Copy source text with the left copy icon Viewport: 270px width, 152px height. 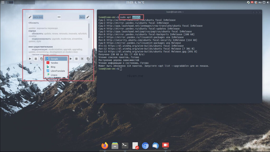[42, 59]
